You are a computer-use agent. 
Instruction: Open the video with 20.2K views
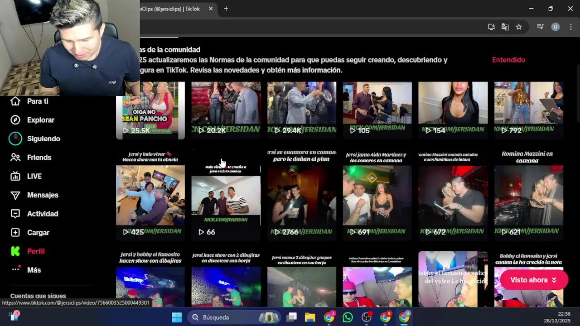coord(226,110)
